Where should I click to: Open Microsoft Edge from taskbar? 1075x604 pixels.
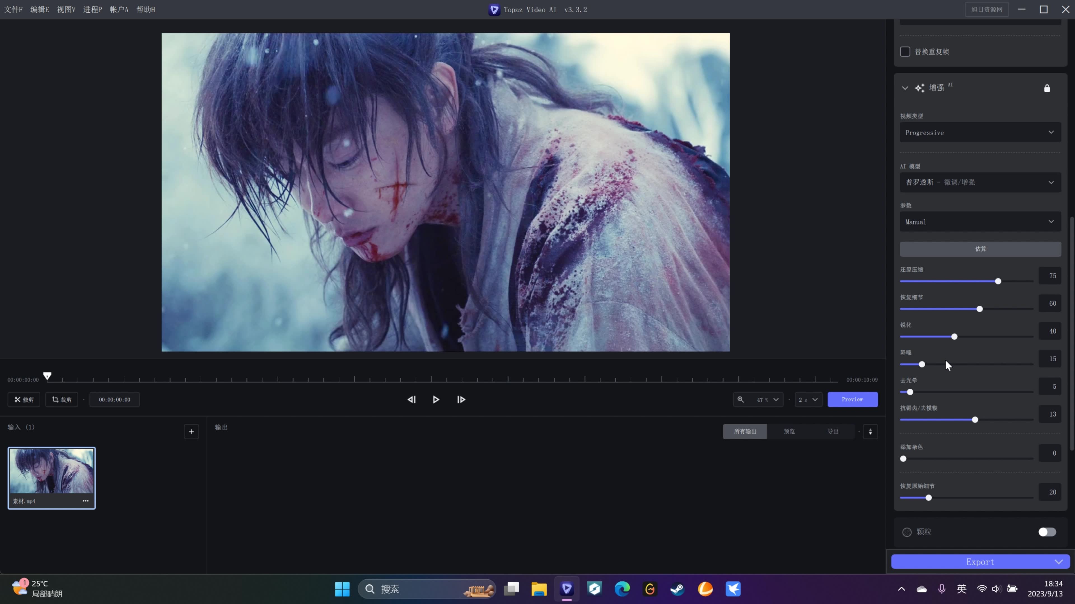pos(622,589)
